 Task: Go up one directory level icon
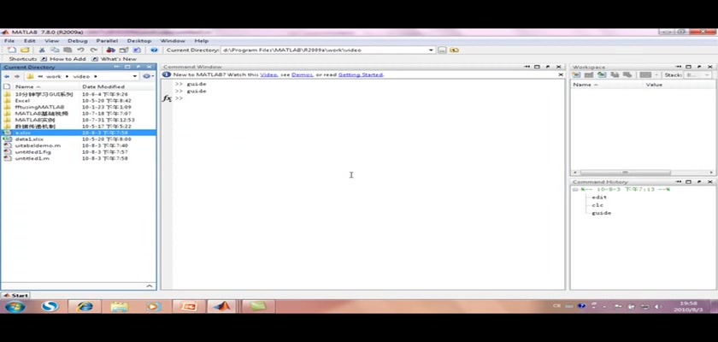click(454, 50)
